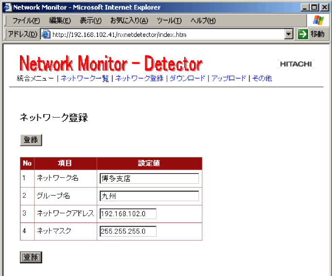
Task: Click the アドレス(D) label
Action: tap(22, 34)
